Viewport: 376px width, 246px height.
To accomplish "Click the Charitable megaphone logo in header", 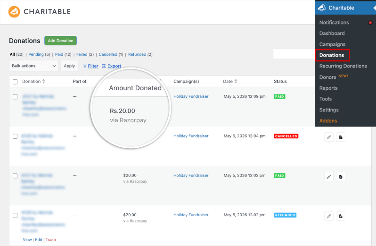I will (14, 11).
